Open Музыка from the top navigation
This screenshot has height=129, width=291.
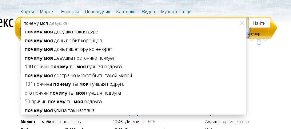pyautogui.click(x=169, y=12)
